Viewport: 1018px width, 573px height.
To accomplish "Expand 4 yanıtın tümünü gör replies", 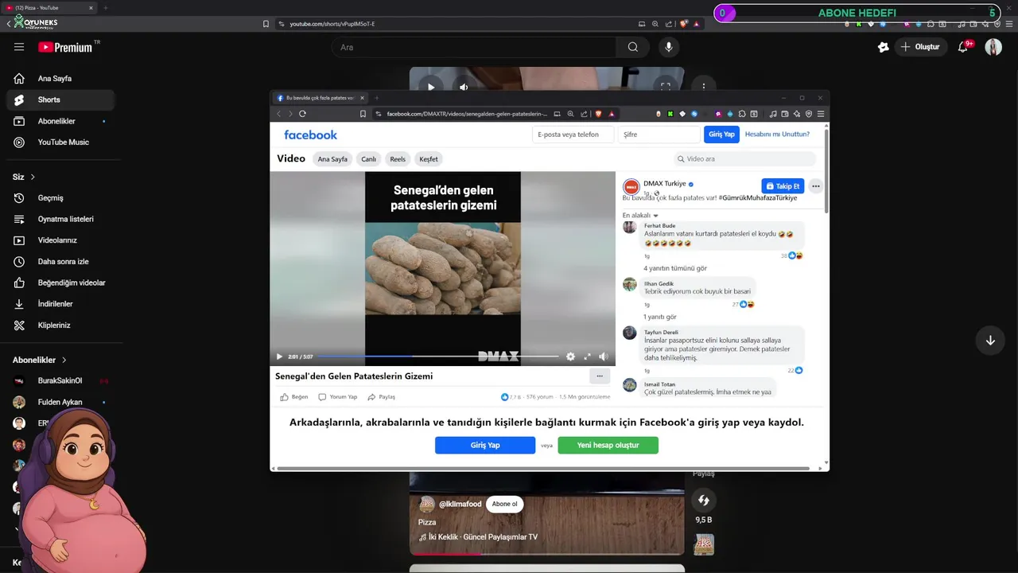I will (x=675, y=268).
